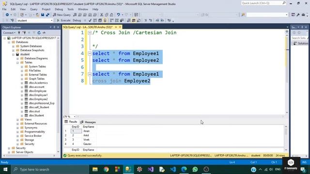Expand the Database Snapshots folder
The height and width of the screenshot is (174, 310).
[x=13, y=50]
